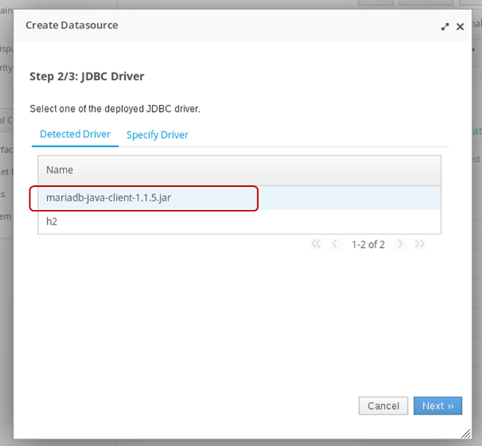Proceed with the Next button
Screen dimensions: 482x446
pyautogui.click(x=438, y=406)
